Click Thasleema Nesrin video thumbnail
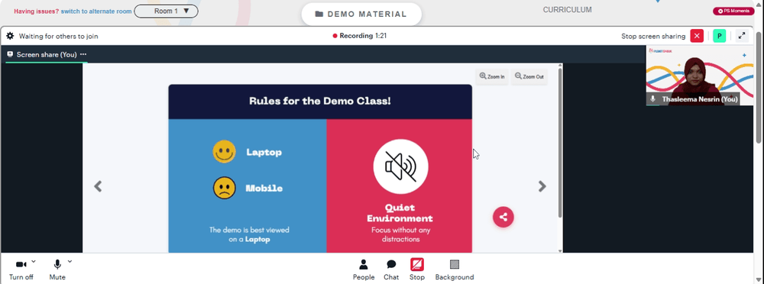Viewport: 764px width, 284px height. click(699, 76)
